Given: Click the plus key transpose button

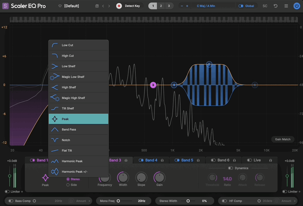Looking at the screenshot, I should 187,6.
